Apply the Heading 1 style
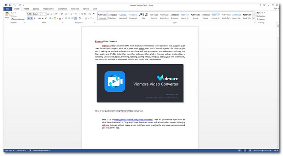Viewport: 283px width, 156px height. coord(123,16)
